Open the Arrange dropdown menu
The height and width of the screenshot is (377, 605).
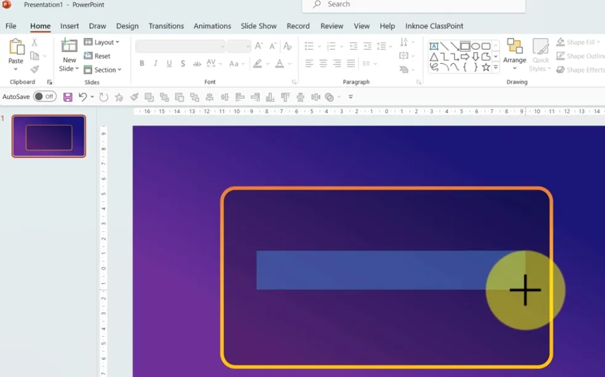click(514, 54)
